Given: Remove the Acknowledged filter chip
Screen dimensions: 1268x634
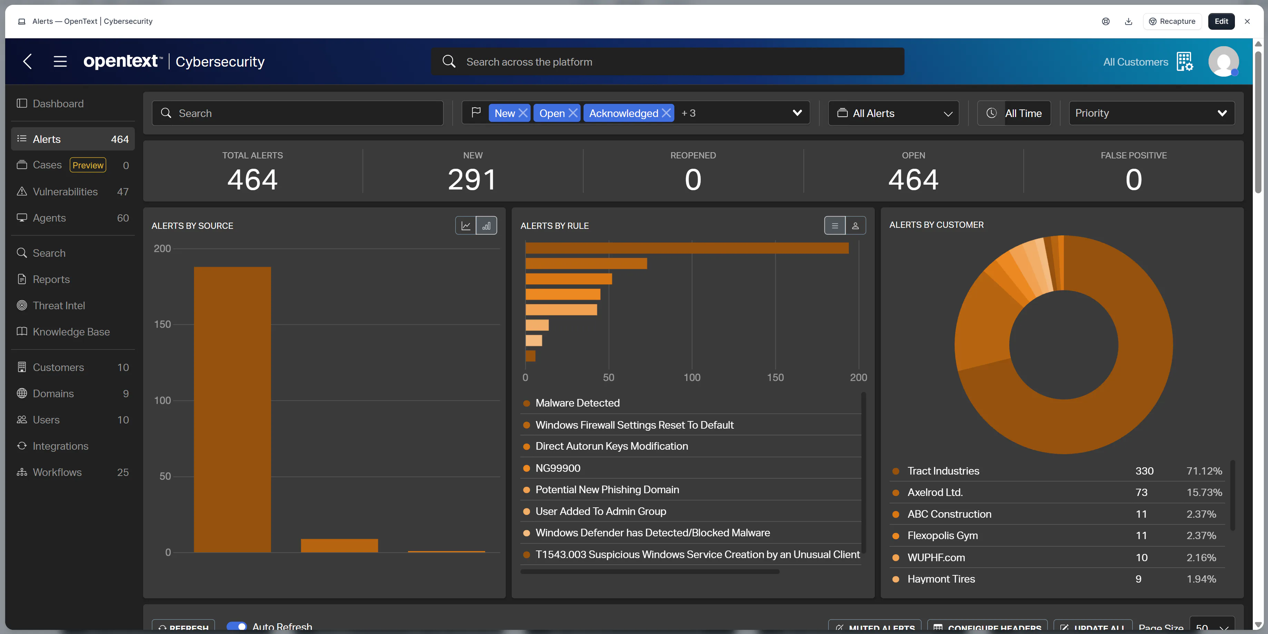Looking at the screenshot, I should pyautogui.click(x=666, y=113).
